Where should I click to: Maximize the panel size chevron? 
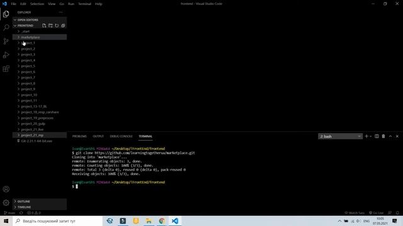pos(390,136)
